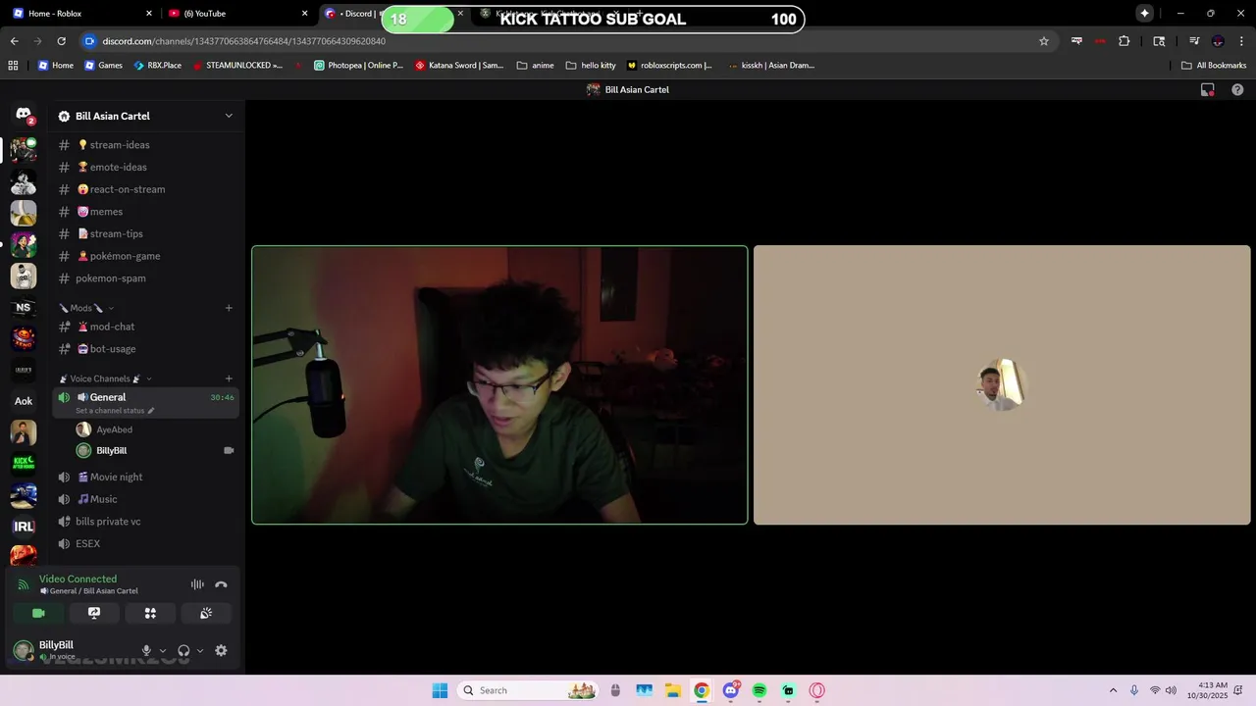Collapse the Mods channel category
This screenshot has height=706, width=1256.
tap(86, 308)
